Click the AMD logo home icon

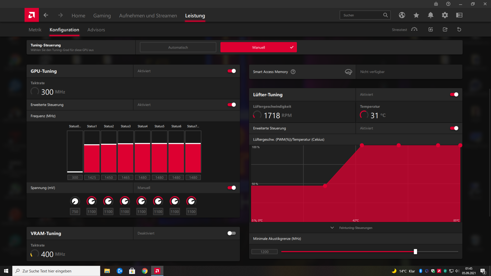coord(32,15)
